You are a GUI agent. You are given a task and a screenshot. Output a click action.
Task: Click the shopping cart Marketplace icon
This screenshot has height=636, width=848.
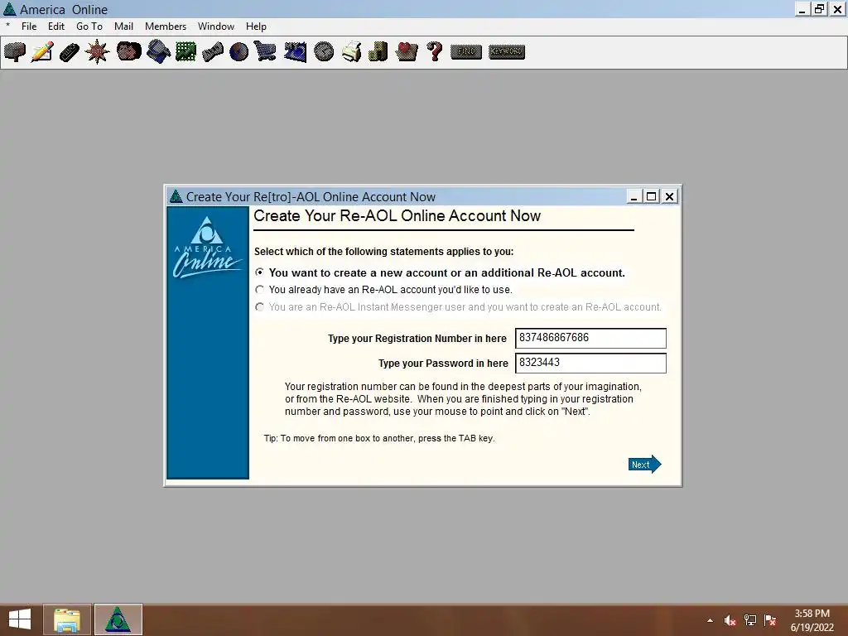(266, 52)
